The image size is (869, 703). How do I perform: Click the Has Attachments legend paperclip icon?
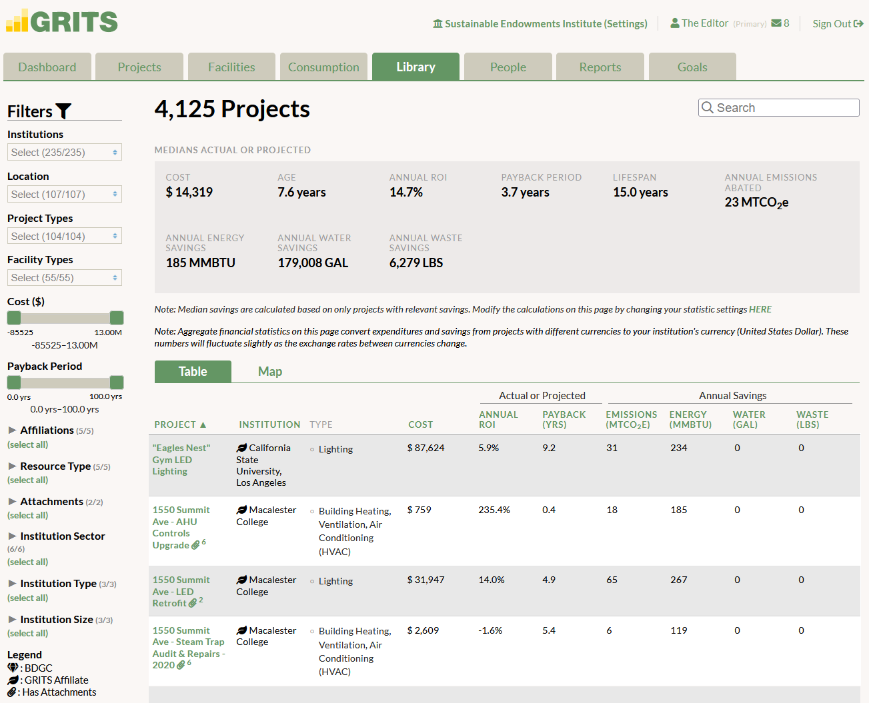click(x=12, y=692)
